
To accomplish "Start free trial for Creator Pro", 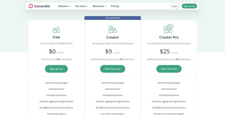I will point(169,69).
